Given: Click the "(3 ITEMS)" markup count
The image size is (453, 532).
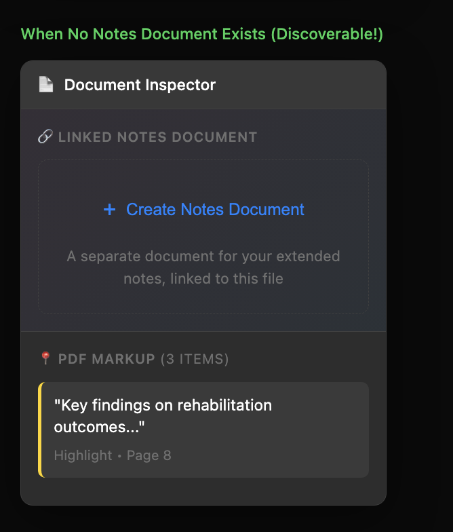Looking at the screenshot, I should [195, 359].
